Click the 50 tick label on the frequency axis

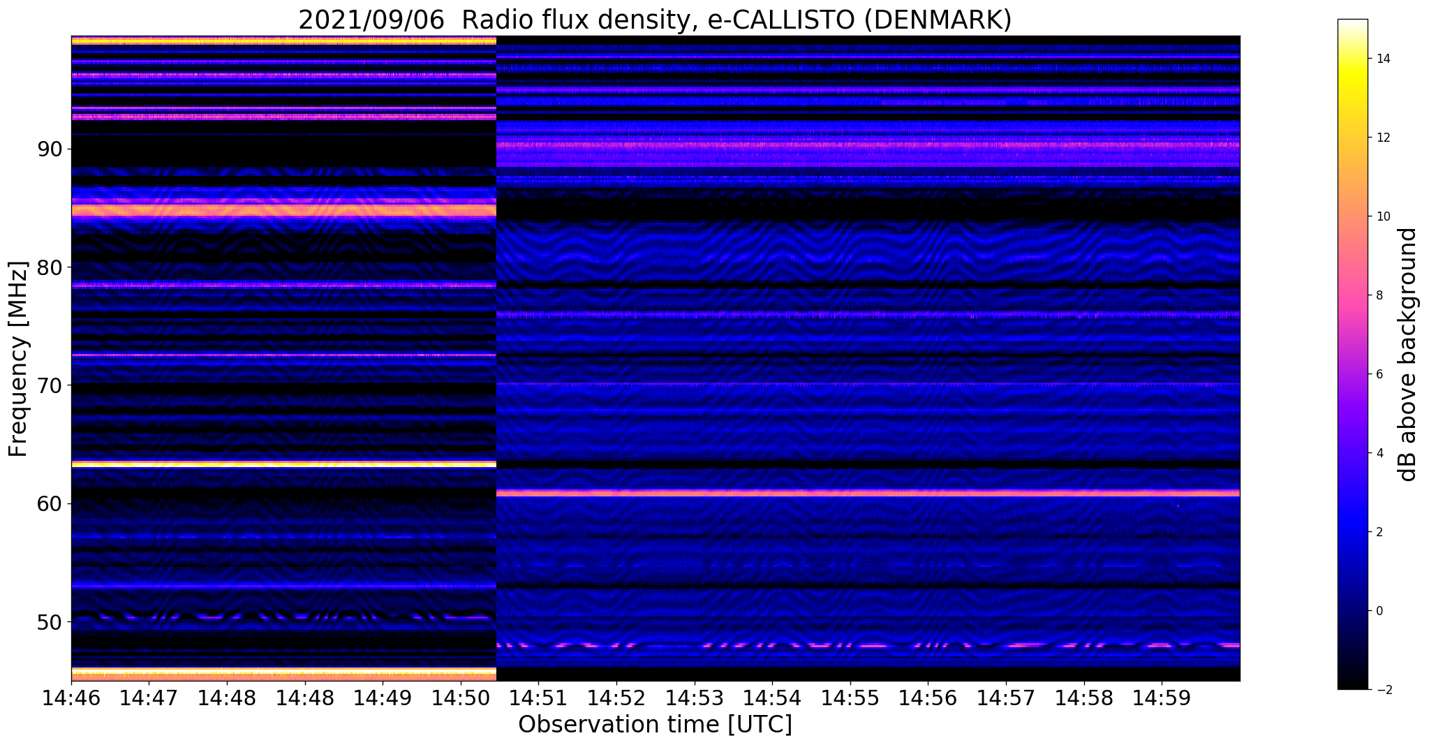[48, 621]
